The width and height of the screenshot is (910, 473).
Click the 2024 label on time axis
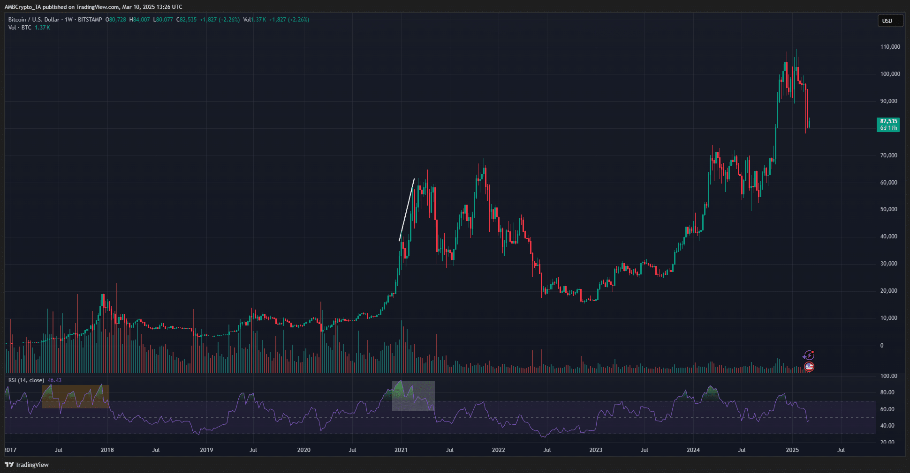click(x=693, y=450)
